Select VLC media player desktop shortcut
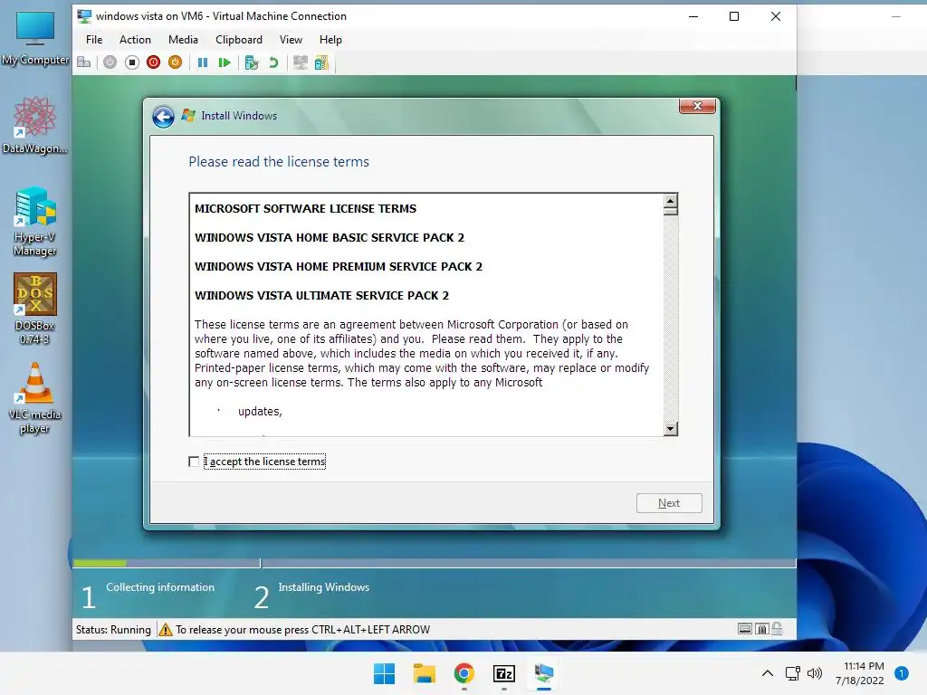927x695 pixels. (x=35, y=398)
